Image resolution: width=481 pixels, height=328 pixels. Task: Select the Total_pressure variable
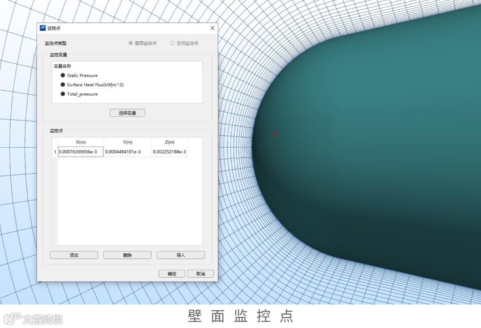pyautogui.click(x=82, y=94)
